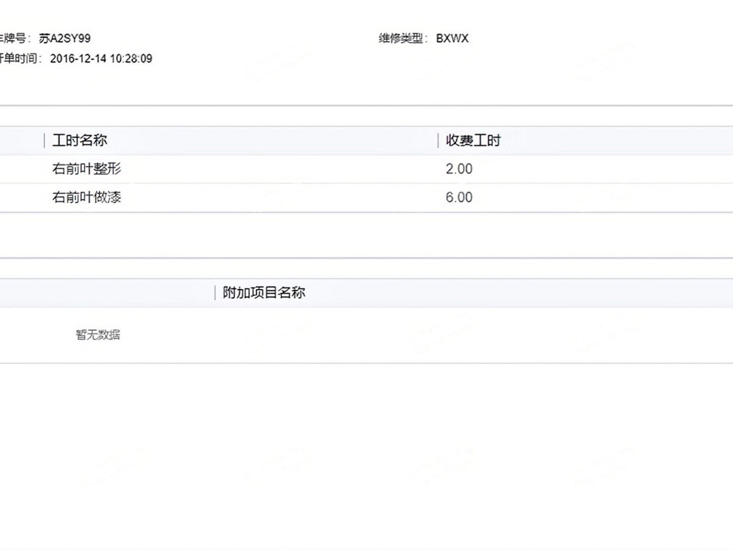Click the 收费工时 column header
Image resolution: width=733 pixels, height=550 pixels.
[x=473, y=141]
